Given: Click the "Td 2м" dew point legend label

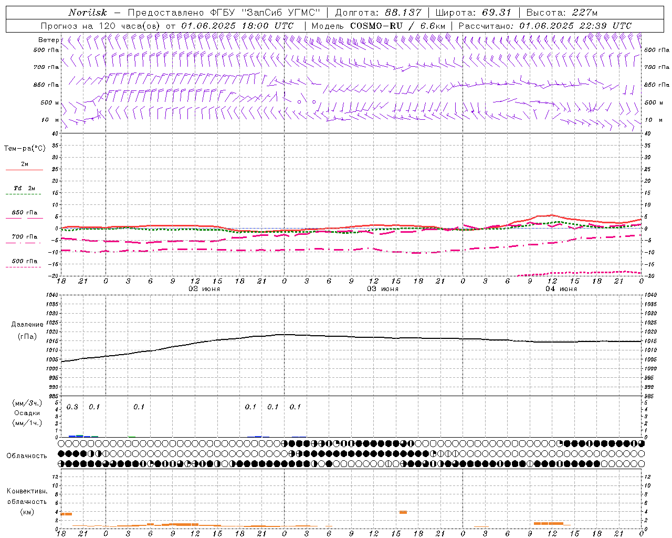Looking at the screenshot, I should click(x=24, y=188).
